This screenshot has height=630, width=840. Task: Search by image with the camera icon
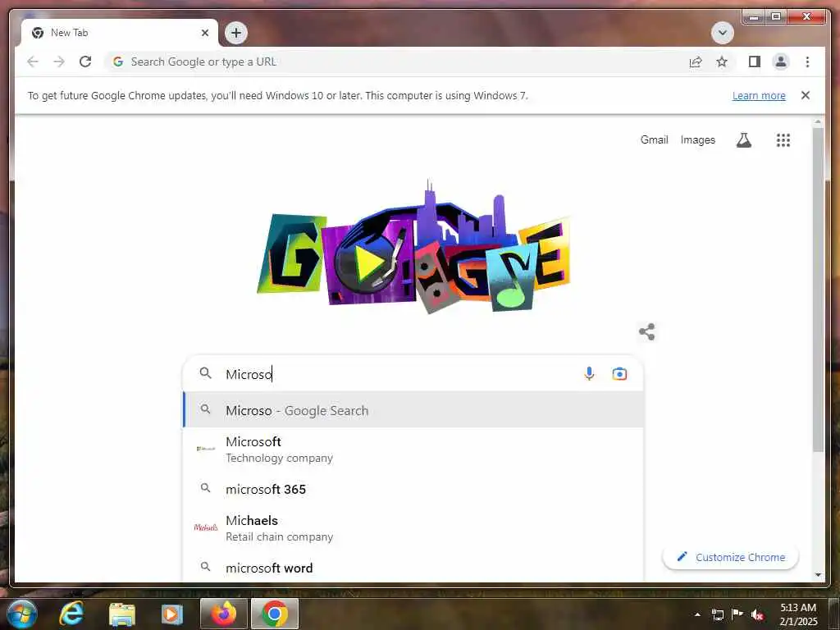[x=619, y=373]
